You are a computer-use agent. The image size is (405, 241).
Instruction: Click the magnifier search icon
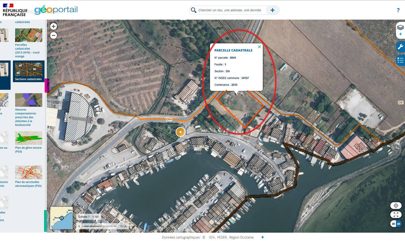[x=193, y=10]
